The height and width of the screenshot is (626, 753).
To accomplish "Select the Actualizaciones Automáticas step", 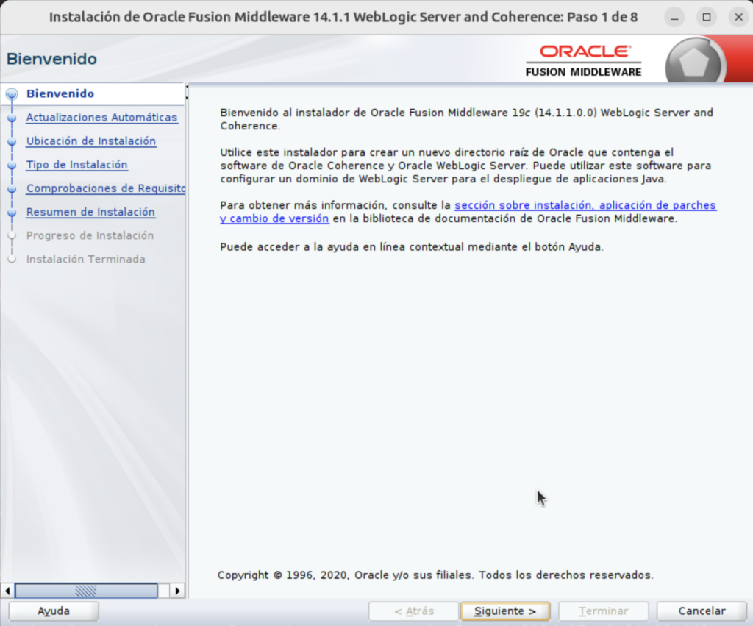I will pos(101,118).
